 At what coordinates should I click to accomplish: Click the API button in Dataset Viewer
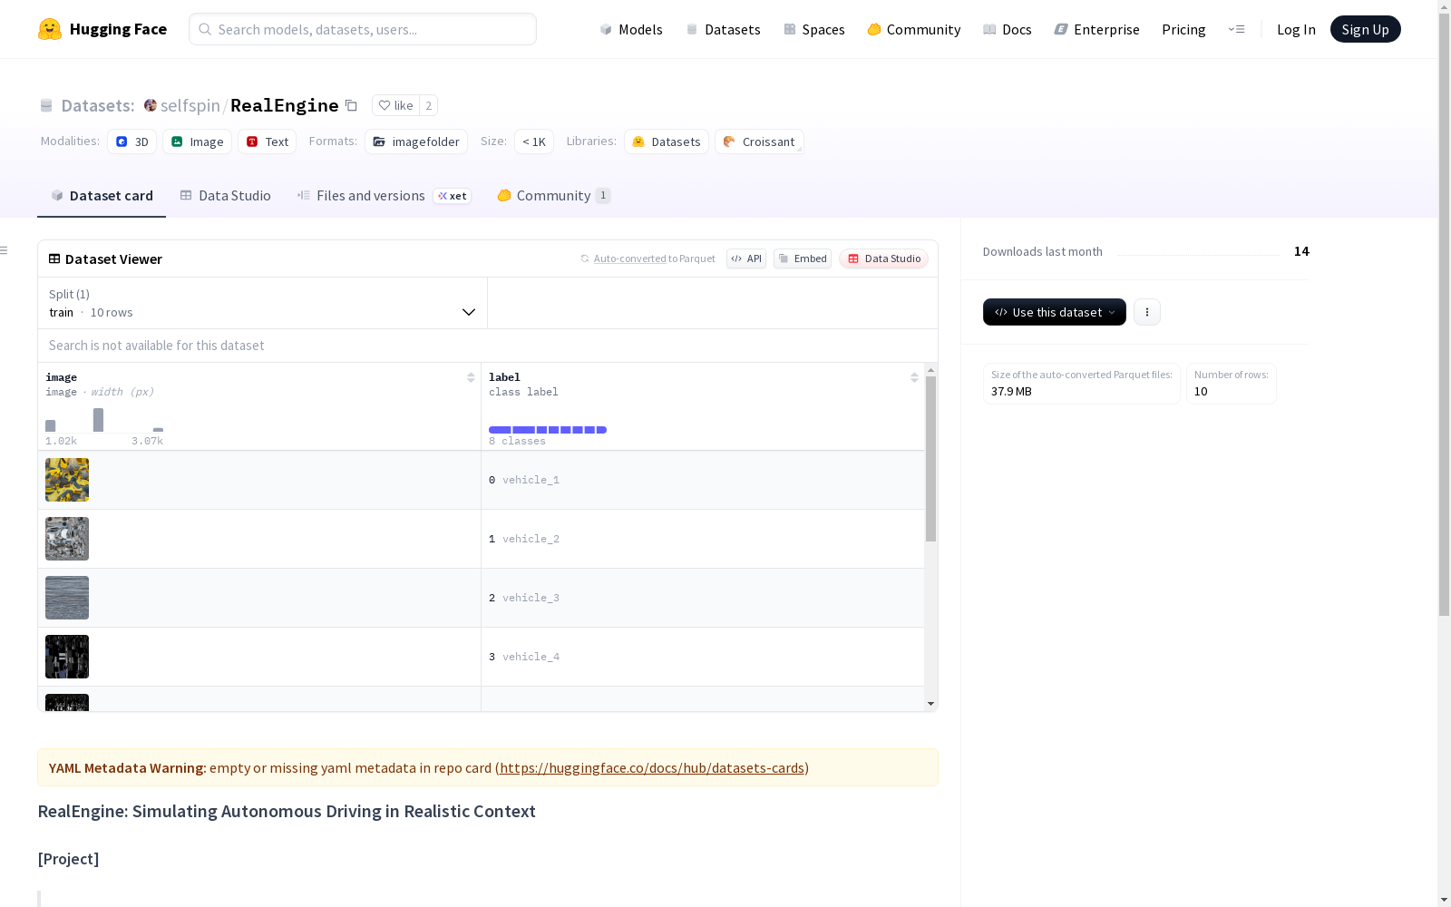tap(746, 258)
